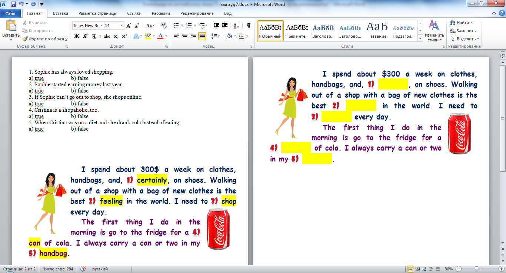The height and width of the screenshot is (273, 506).
Task: Expand font color dropdown arrow
Action: click(x=166, y=36)
